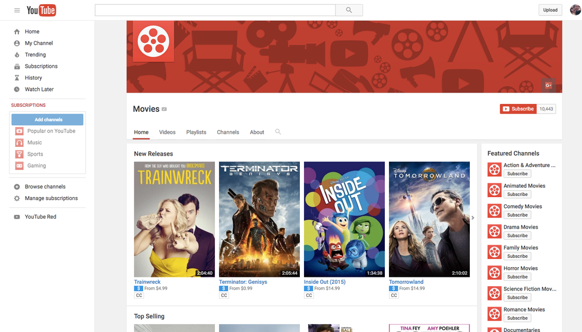This screenshot has width=582, height=332.
Task: Open the user avatar menu
Action: tap(574, 10)
